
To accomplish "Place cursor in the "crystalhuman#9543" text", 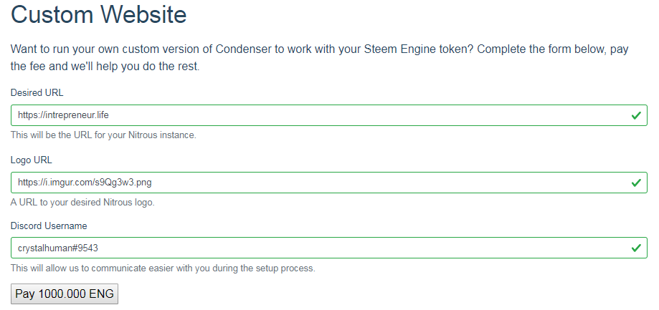I will coord(57,248).
